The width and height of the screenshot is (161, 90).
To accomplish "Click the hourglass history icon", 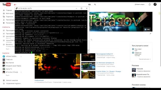I will [4, 20].
